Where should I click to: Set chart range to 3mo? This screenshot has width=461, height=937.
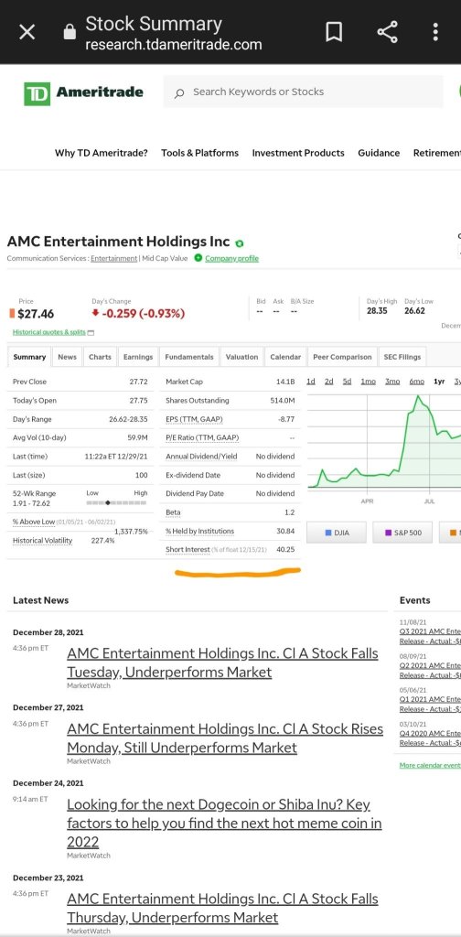392,382
